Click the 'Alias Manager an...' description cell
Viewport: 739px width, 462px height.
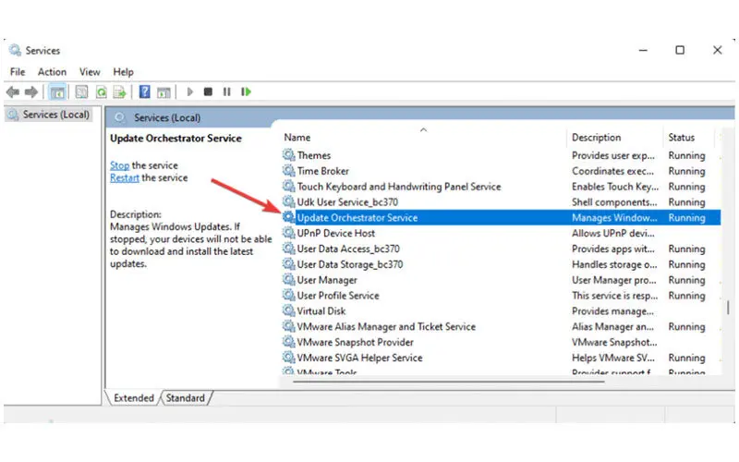click(612, 326)
